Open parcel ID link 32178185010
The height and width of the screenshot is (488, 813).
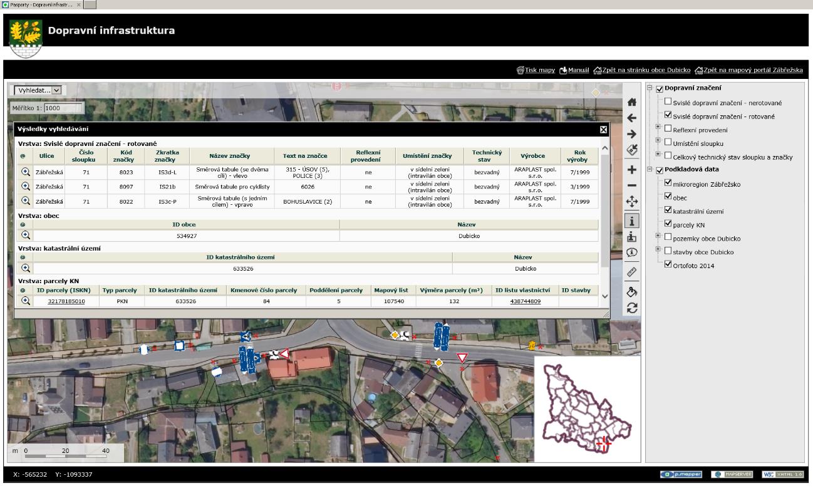click(66, 301)
